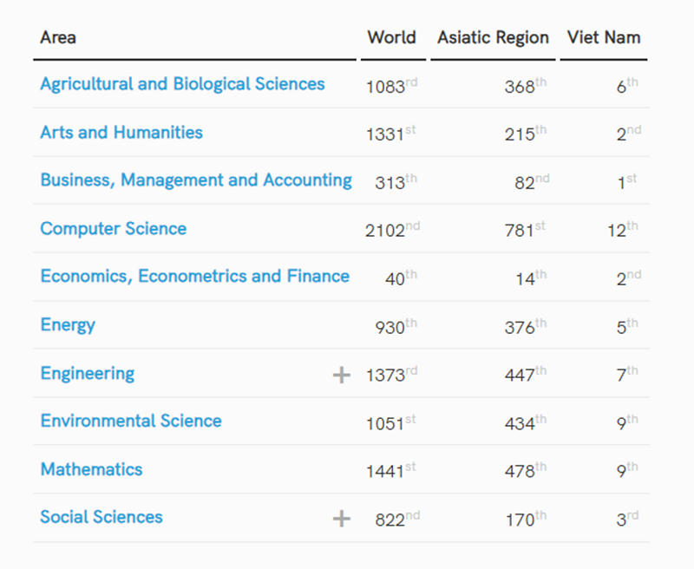694x569 pixels.
Task: Select the Environmental Science link
Action: pos(131,422)
